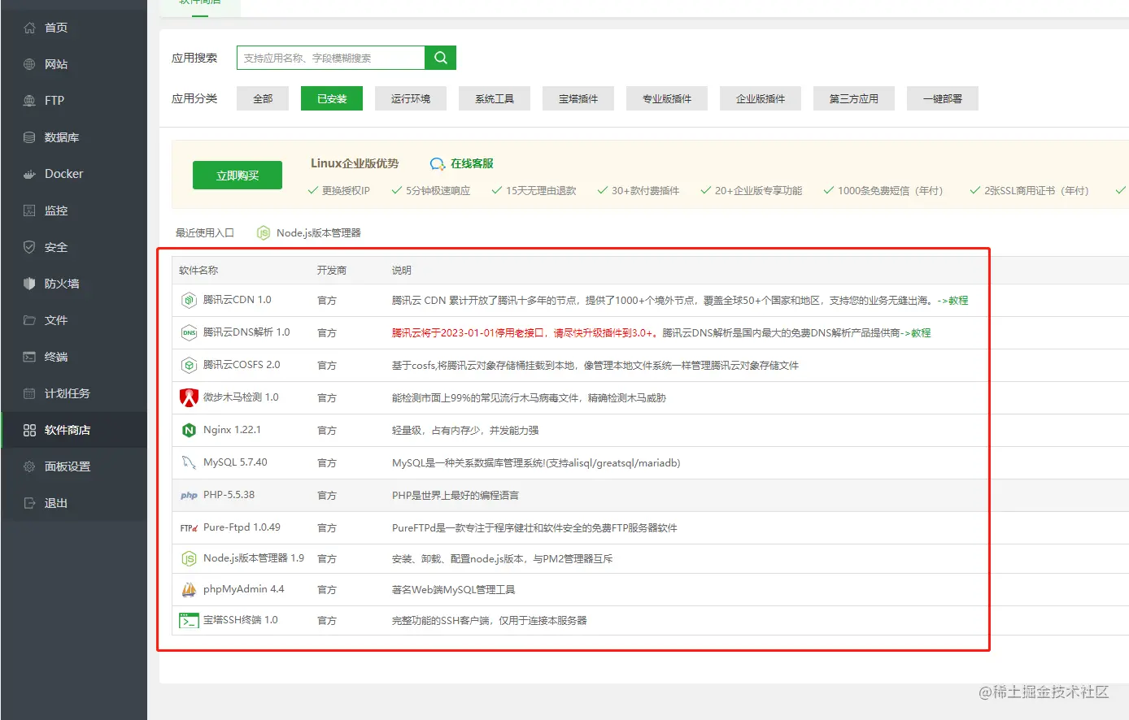Click the 在线客服 headset icon

click(438, 164)
